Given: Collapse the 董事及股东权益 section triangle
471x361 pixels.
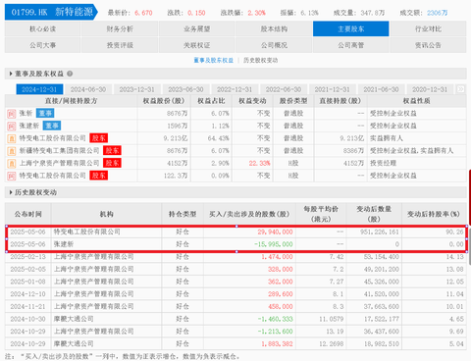Looking at the screenshot, I should point(11,74).
